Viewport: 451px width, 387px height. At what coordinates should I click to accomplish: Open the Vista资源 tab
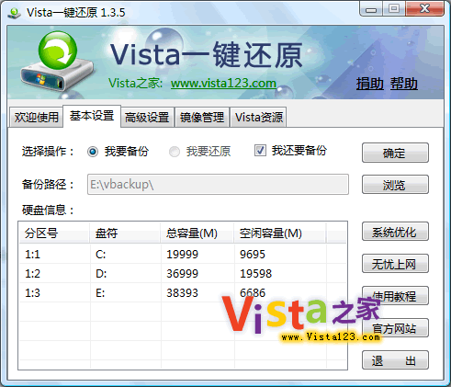coord(259,117)
